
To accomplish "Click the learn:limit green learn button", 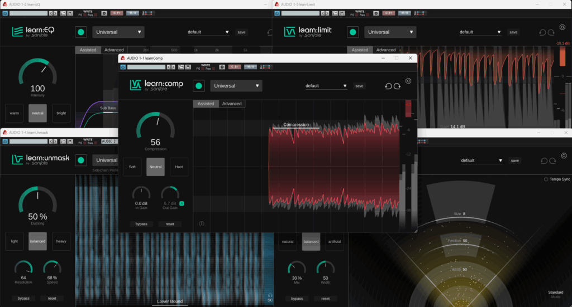I will pyautogui.click(x=353, y=32).
